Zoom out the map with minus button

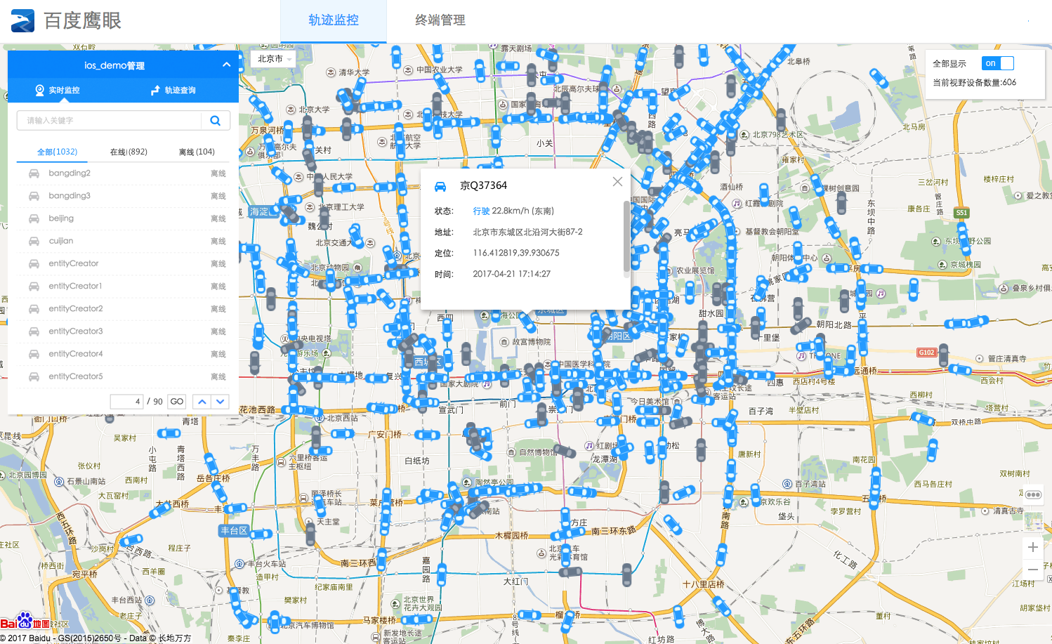[1032, 570]
